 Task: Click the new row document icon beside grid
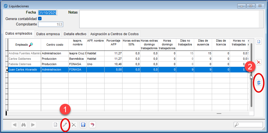pyautogui.click(x=259, y=42)
